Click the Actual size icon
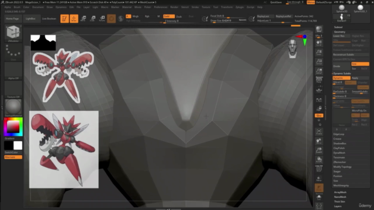This screenshot has height=210, width=374. click(x=319, y=62)
